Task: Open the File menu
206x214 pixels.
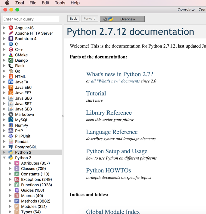Action: click(33, 3)
